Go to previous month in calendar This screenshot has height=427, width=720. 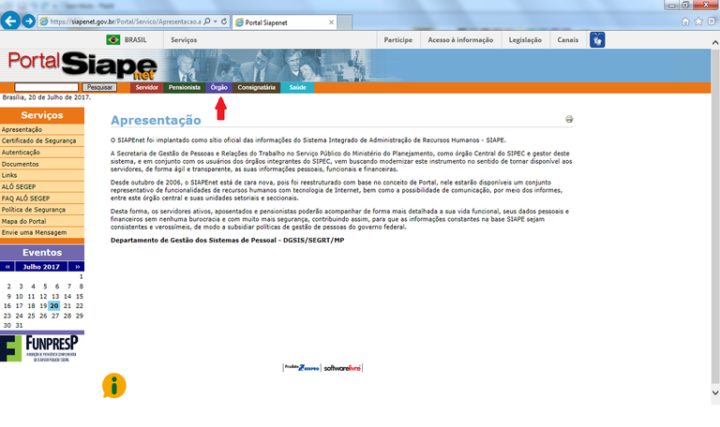7,267
